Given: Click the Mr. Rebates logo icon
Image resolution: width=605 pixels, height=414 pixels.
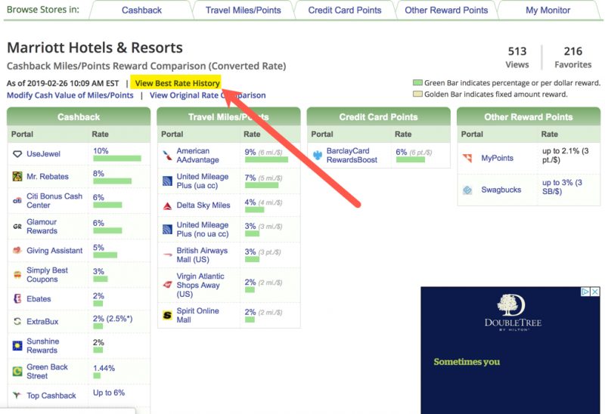Looking at the screenshot, I should tap(17, 177).
